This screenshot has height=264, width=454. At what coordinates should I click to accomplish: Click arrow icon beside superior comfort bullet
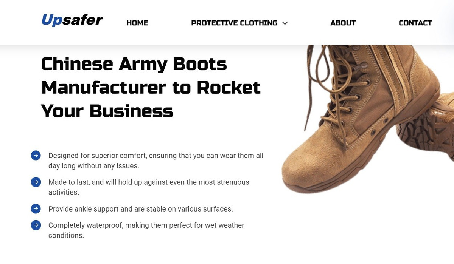(36, 155)
